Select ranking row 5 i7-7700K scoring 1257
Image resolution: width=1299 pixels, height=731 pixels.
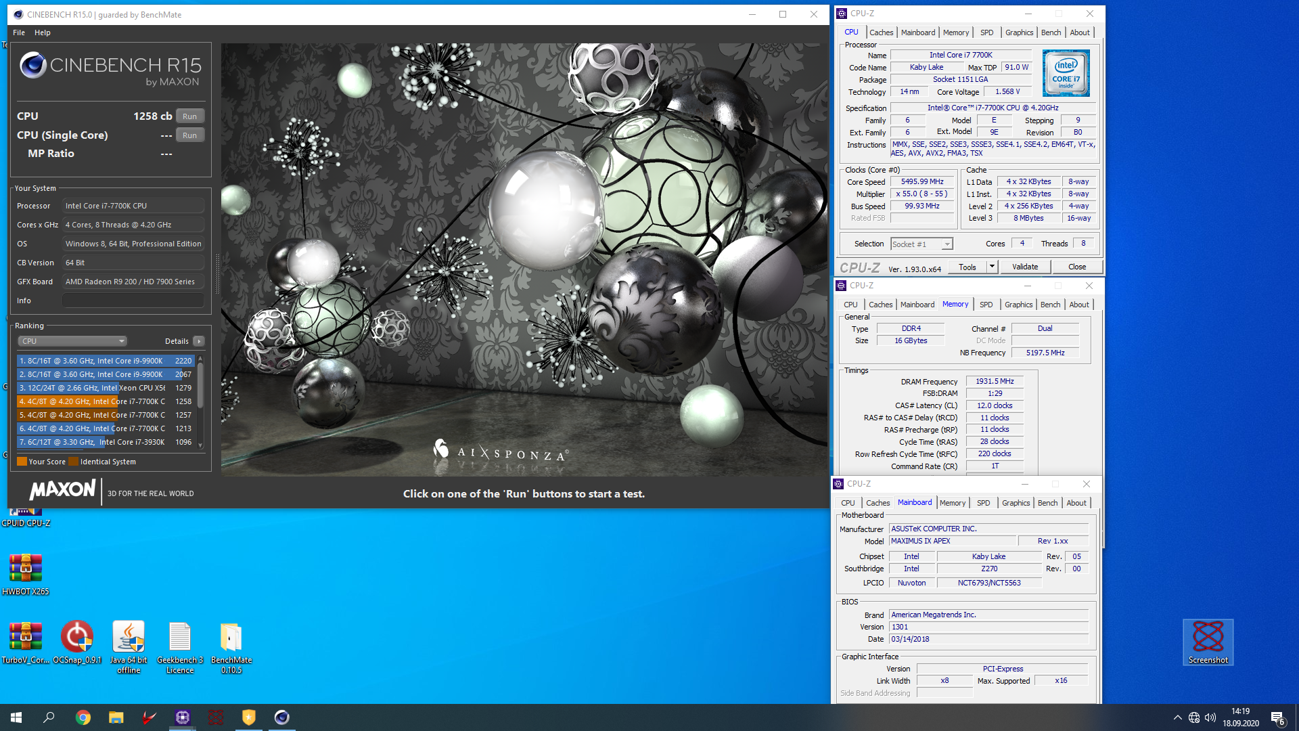click(106, 415)
